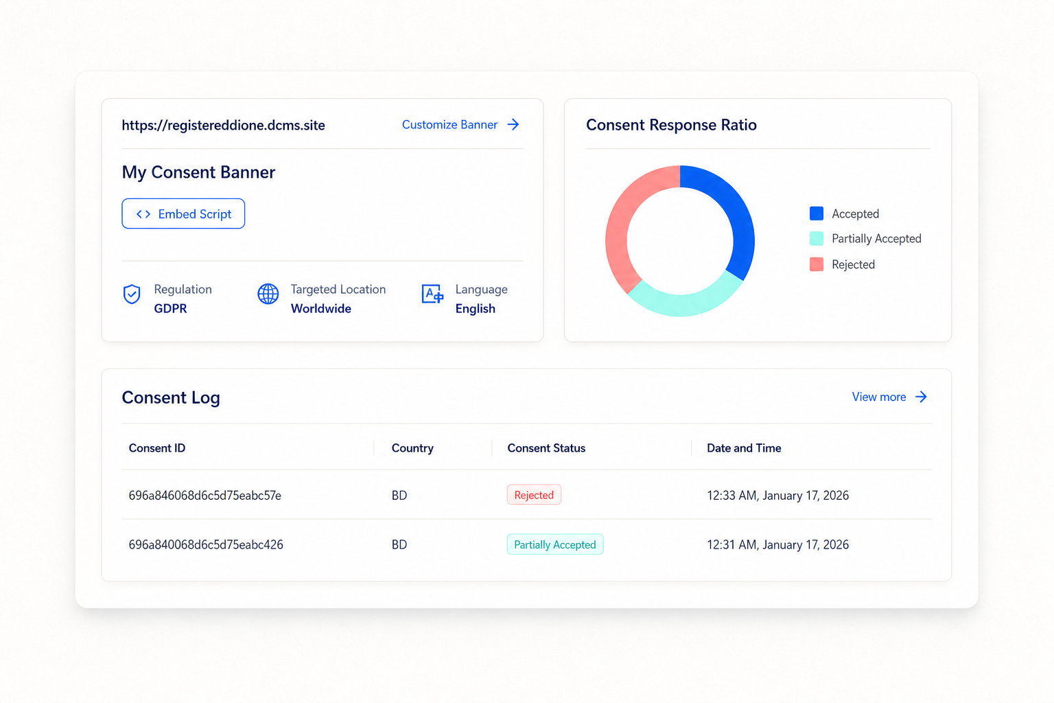Click the Consent Status column header
The width and height of the screenshot is (1054, 703).
coord(546,448)
